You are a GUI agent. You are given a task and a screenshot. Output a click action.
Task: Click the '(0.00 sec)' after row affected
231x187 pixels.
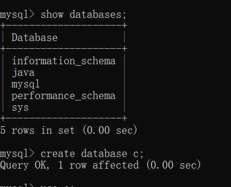coord(174,165)
